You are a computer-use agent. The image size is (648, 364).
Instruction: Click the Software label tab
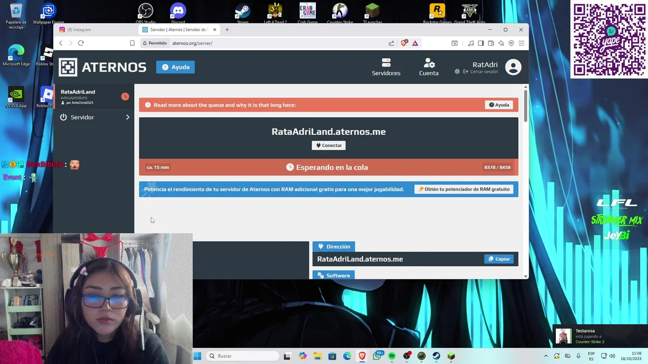[x=334, y=275]
